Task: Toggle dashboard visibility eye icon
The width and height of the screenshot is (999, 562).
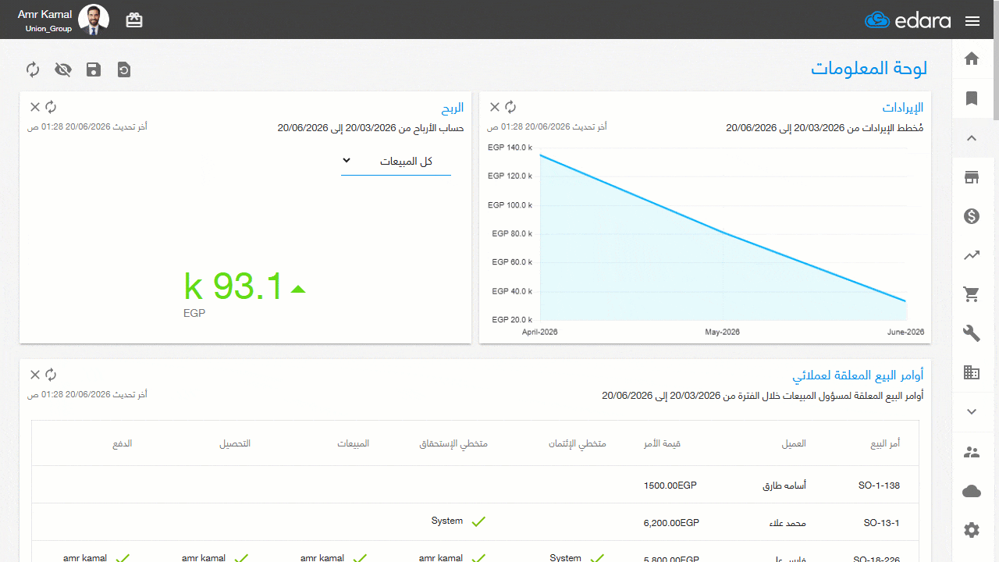Action: click(63, 69)
